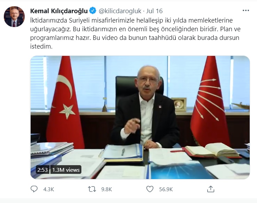
Task: Open the @kilicdarogluk handle link
Action: point(120,11)
